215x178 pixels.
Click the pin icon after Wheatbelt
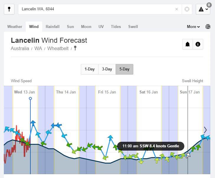[x=75, y=48]
